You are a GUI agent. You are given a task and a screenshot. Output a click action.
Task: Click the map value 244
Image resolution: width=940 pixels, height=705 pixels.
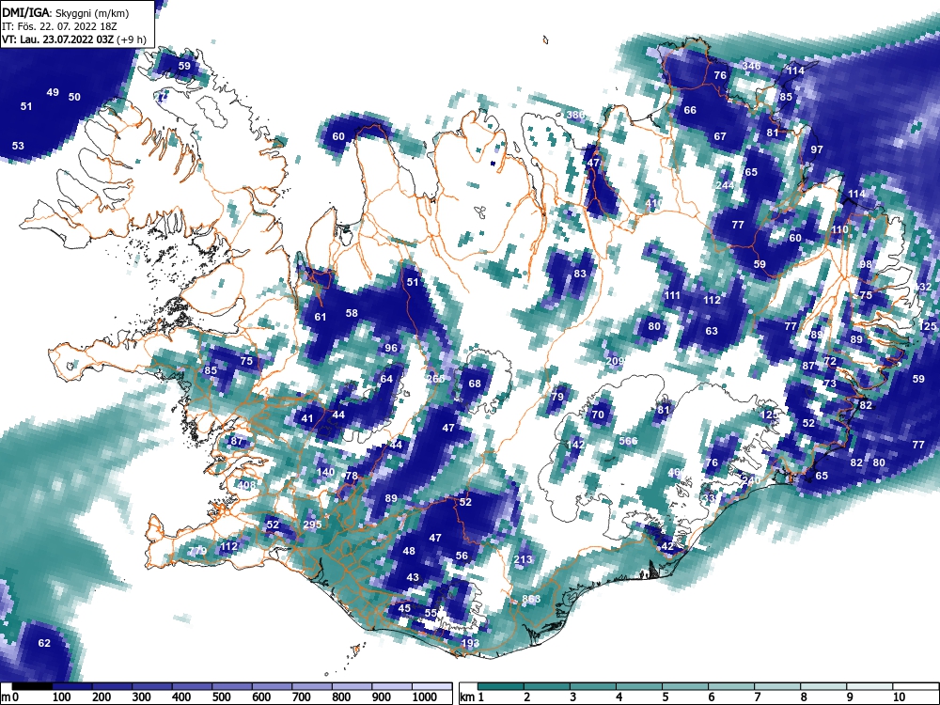(725, 185)
